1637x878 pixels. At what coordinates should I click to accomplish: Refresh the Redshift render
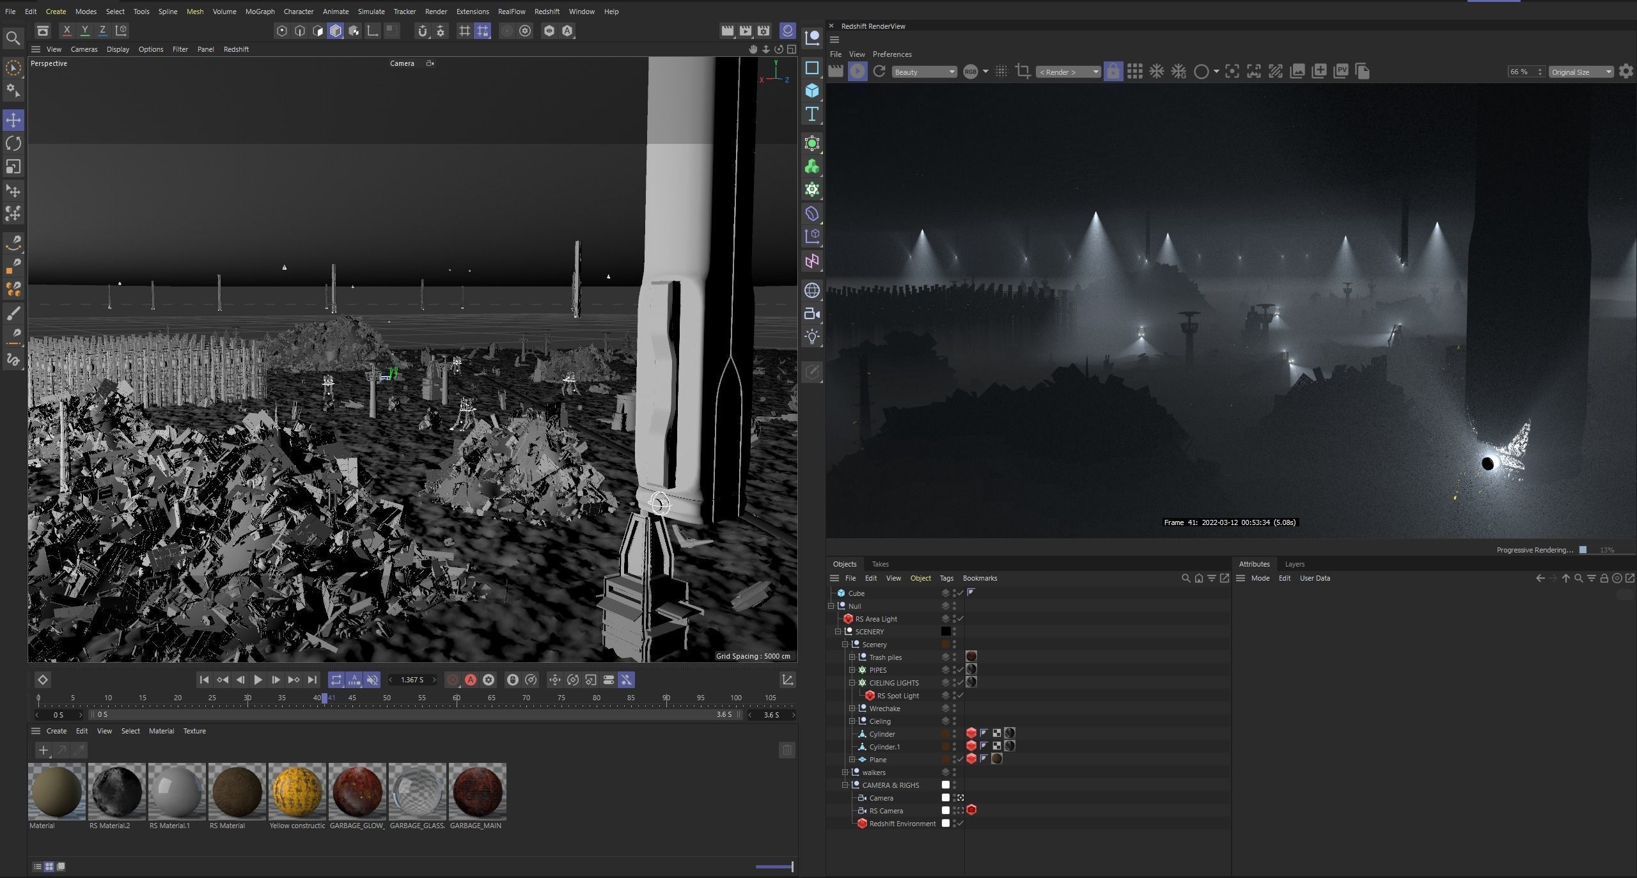click(879, 72)
